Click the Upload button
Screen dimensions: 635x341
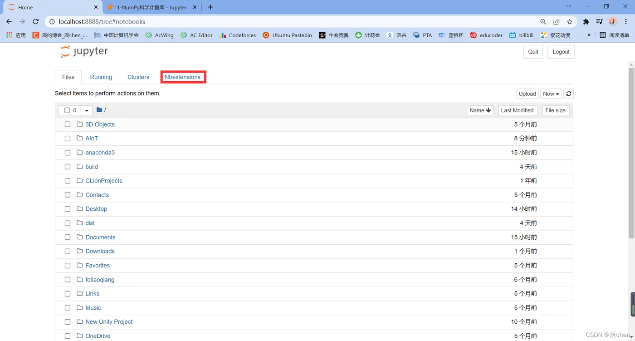[527, 94]
